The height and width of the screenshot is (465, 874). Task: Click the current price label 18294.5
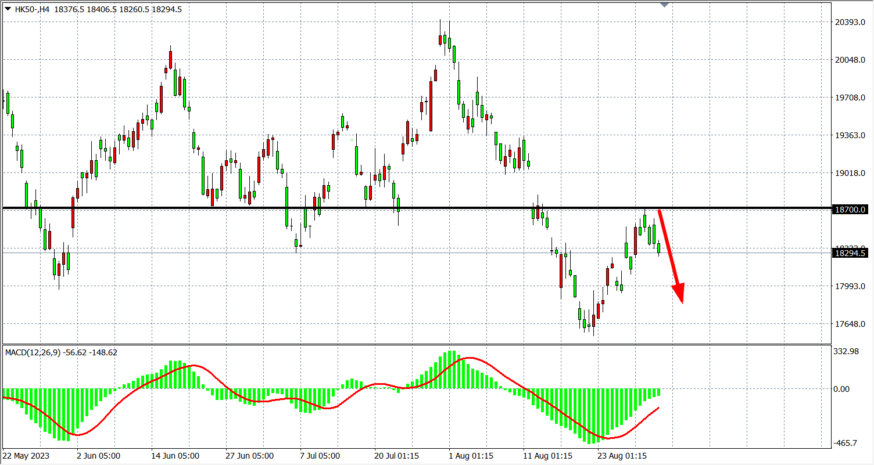coord(850,253)
